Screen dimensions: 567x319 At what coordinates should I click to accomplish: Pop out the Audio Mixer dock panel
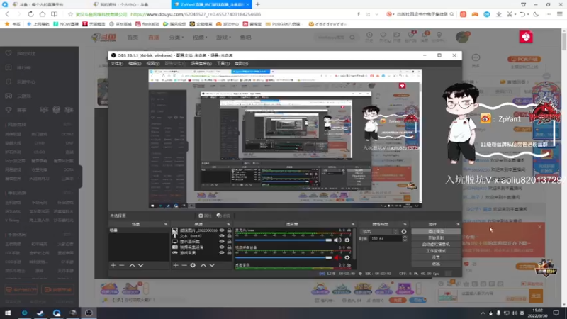353,224
